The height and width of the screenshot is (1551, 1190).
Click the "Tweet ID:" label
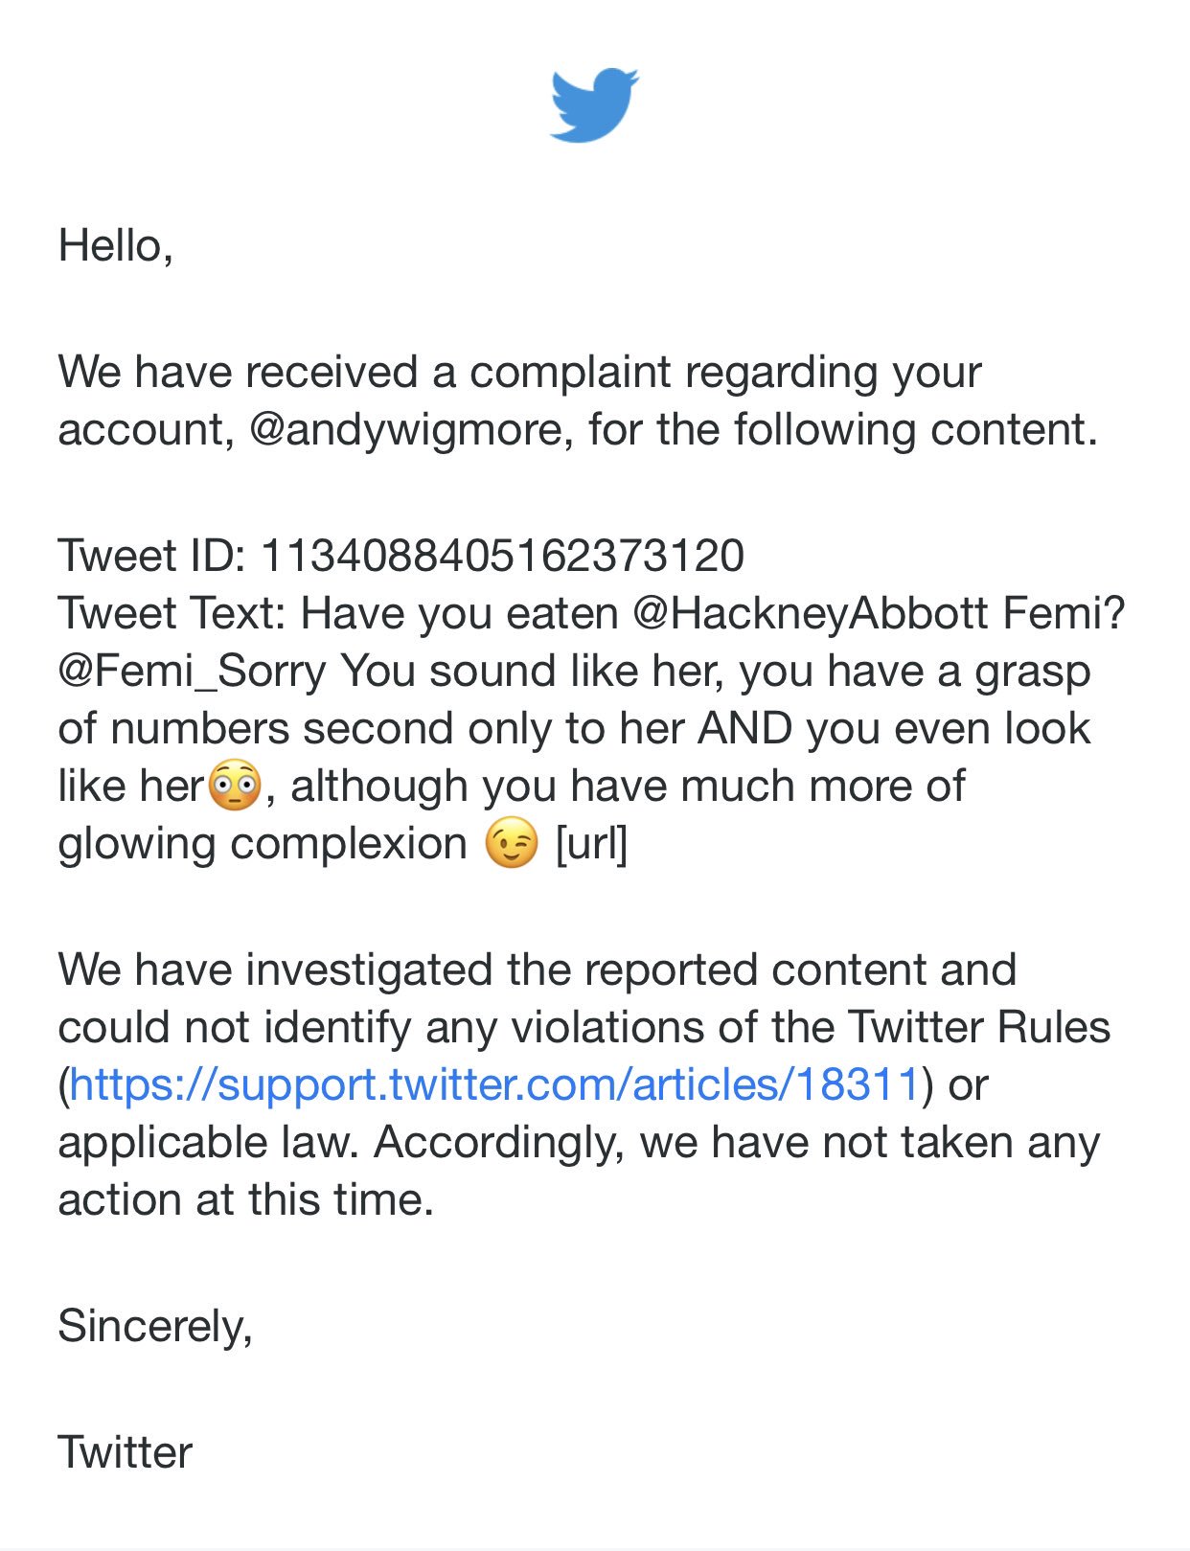[x=152, y=556]
